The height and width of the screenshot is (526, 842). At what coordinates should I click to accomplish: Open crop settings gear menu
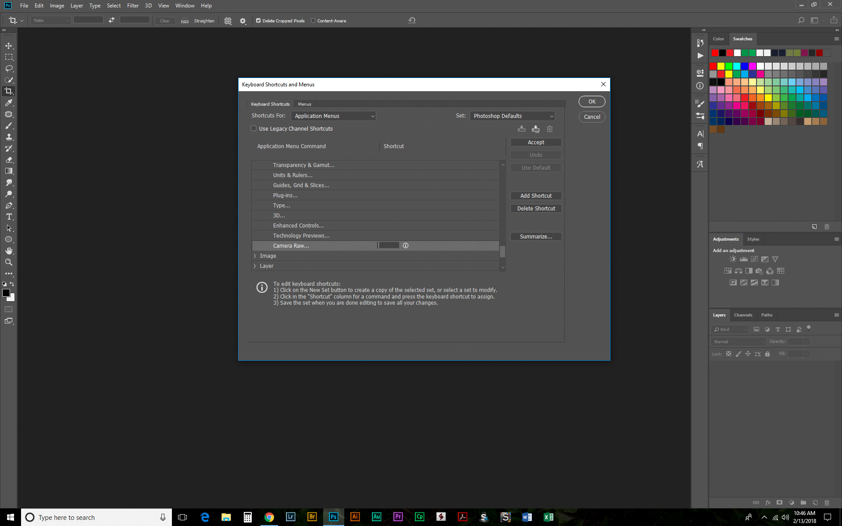pos(243,21)
